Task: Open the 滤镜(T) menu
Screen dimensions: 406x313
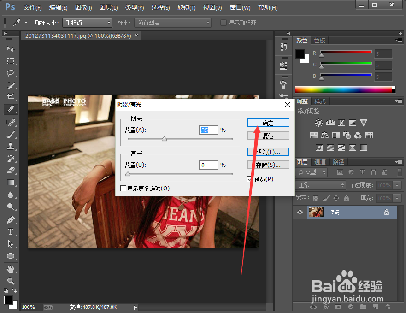Action: coord(186,7)
